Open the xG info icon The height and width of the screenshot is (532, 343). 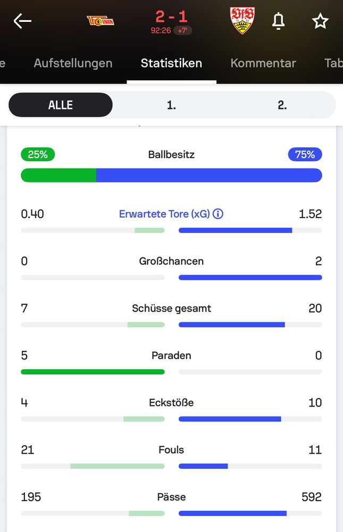click(x=218, y=214)
